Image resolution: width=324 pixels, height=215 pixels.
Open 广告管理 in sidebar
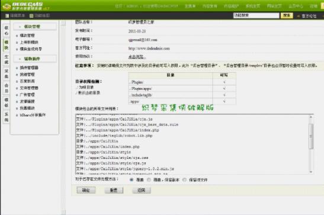click(x=27, y=95)
